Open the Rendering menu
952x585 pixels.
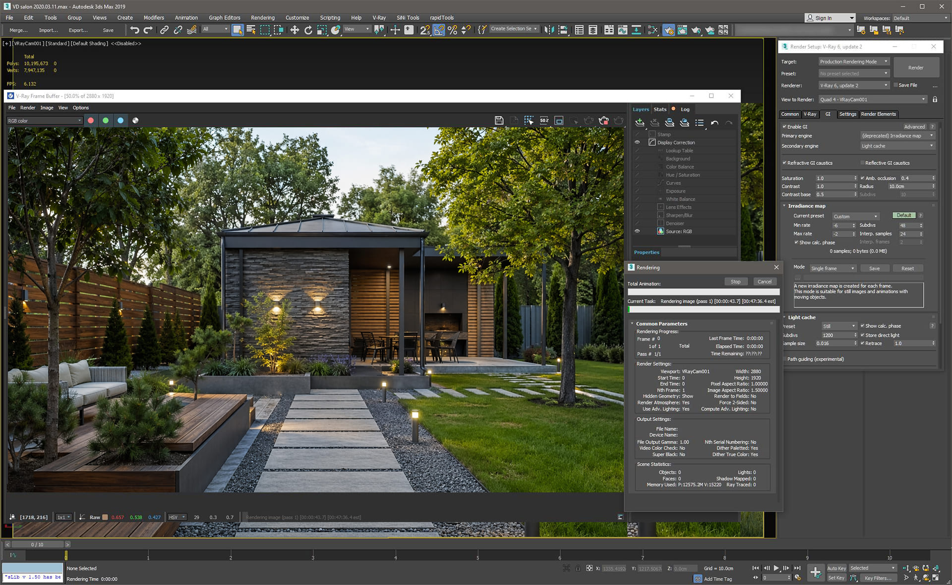(262, 18)
